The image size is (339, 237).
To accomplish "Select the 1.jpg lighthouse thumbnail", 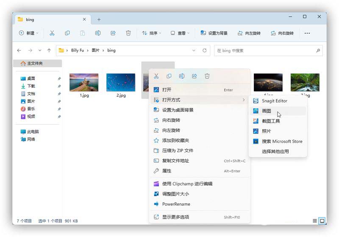I will click(84, 83).
